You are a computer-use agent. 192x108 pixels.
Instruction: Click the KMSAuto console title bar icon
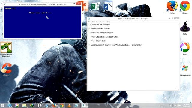click(x=5, y=4)
